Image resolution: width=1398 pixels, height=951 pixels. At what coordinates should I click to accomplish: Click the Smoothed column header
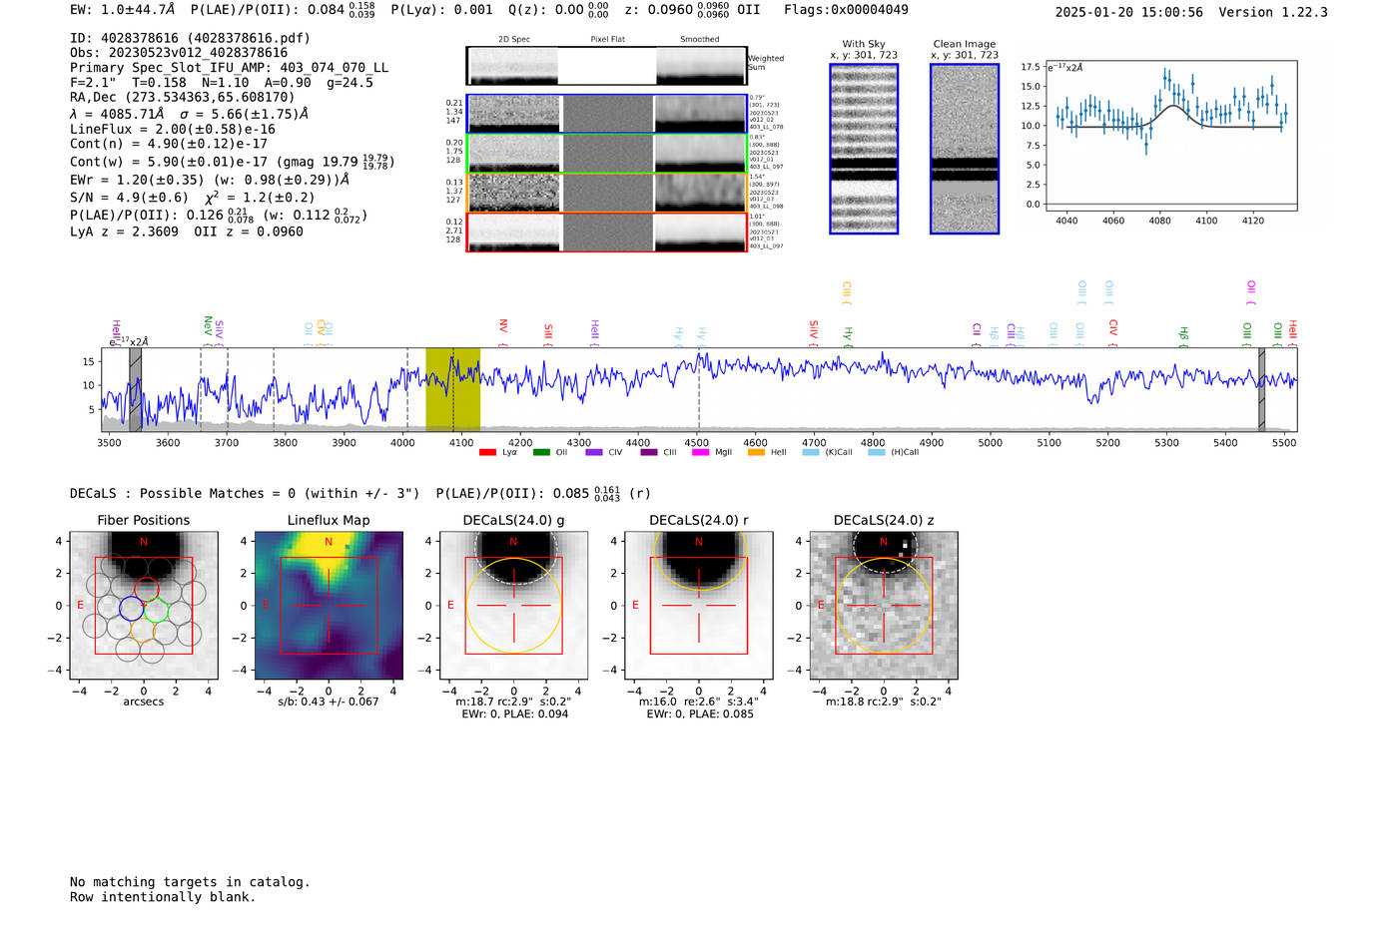click(x=700, y=40)
